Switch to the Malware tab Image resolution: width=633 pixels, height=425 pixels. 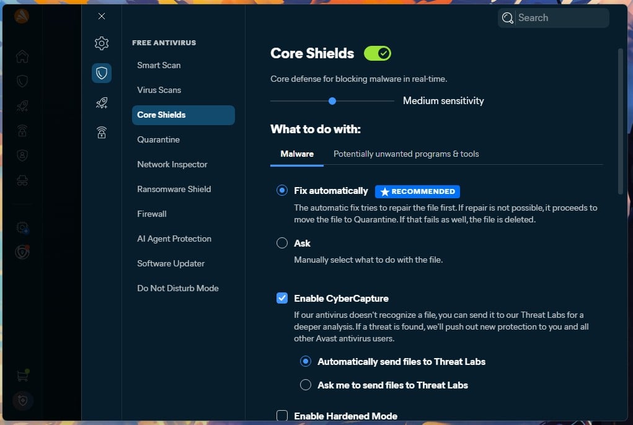coord(297,154)
